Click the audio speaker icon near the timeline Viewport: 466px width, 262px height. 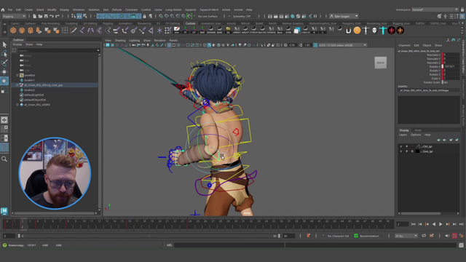[447, 236]
